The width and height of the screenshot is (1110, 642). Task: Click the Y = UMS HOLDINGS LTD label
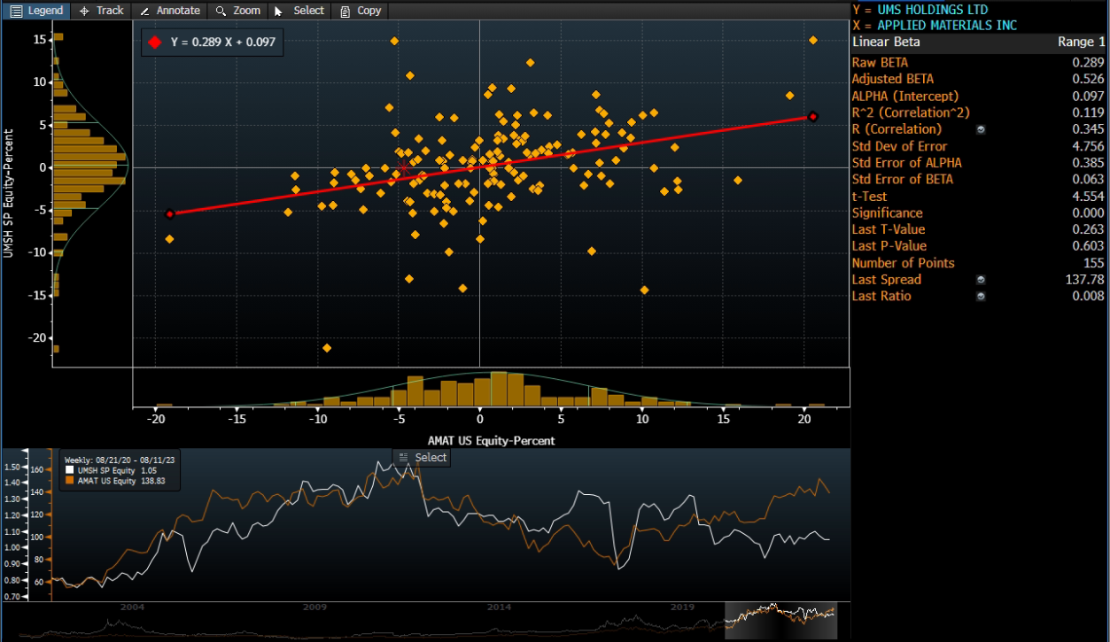pyautogui.click(x=920, y=9)
